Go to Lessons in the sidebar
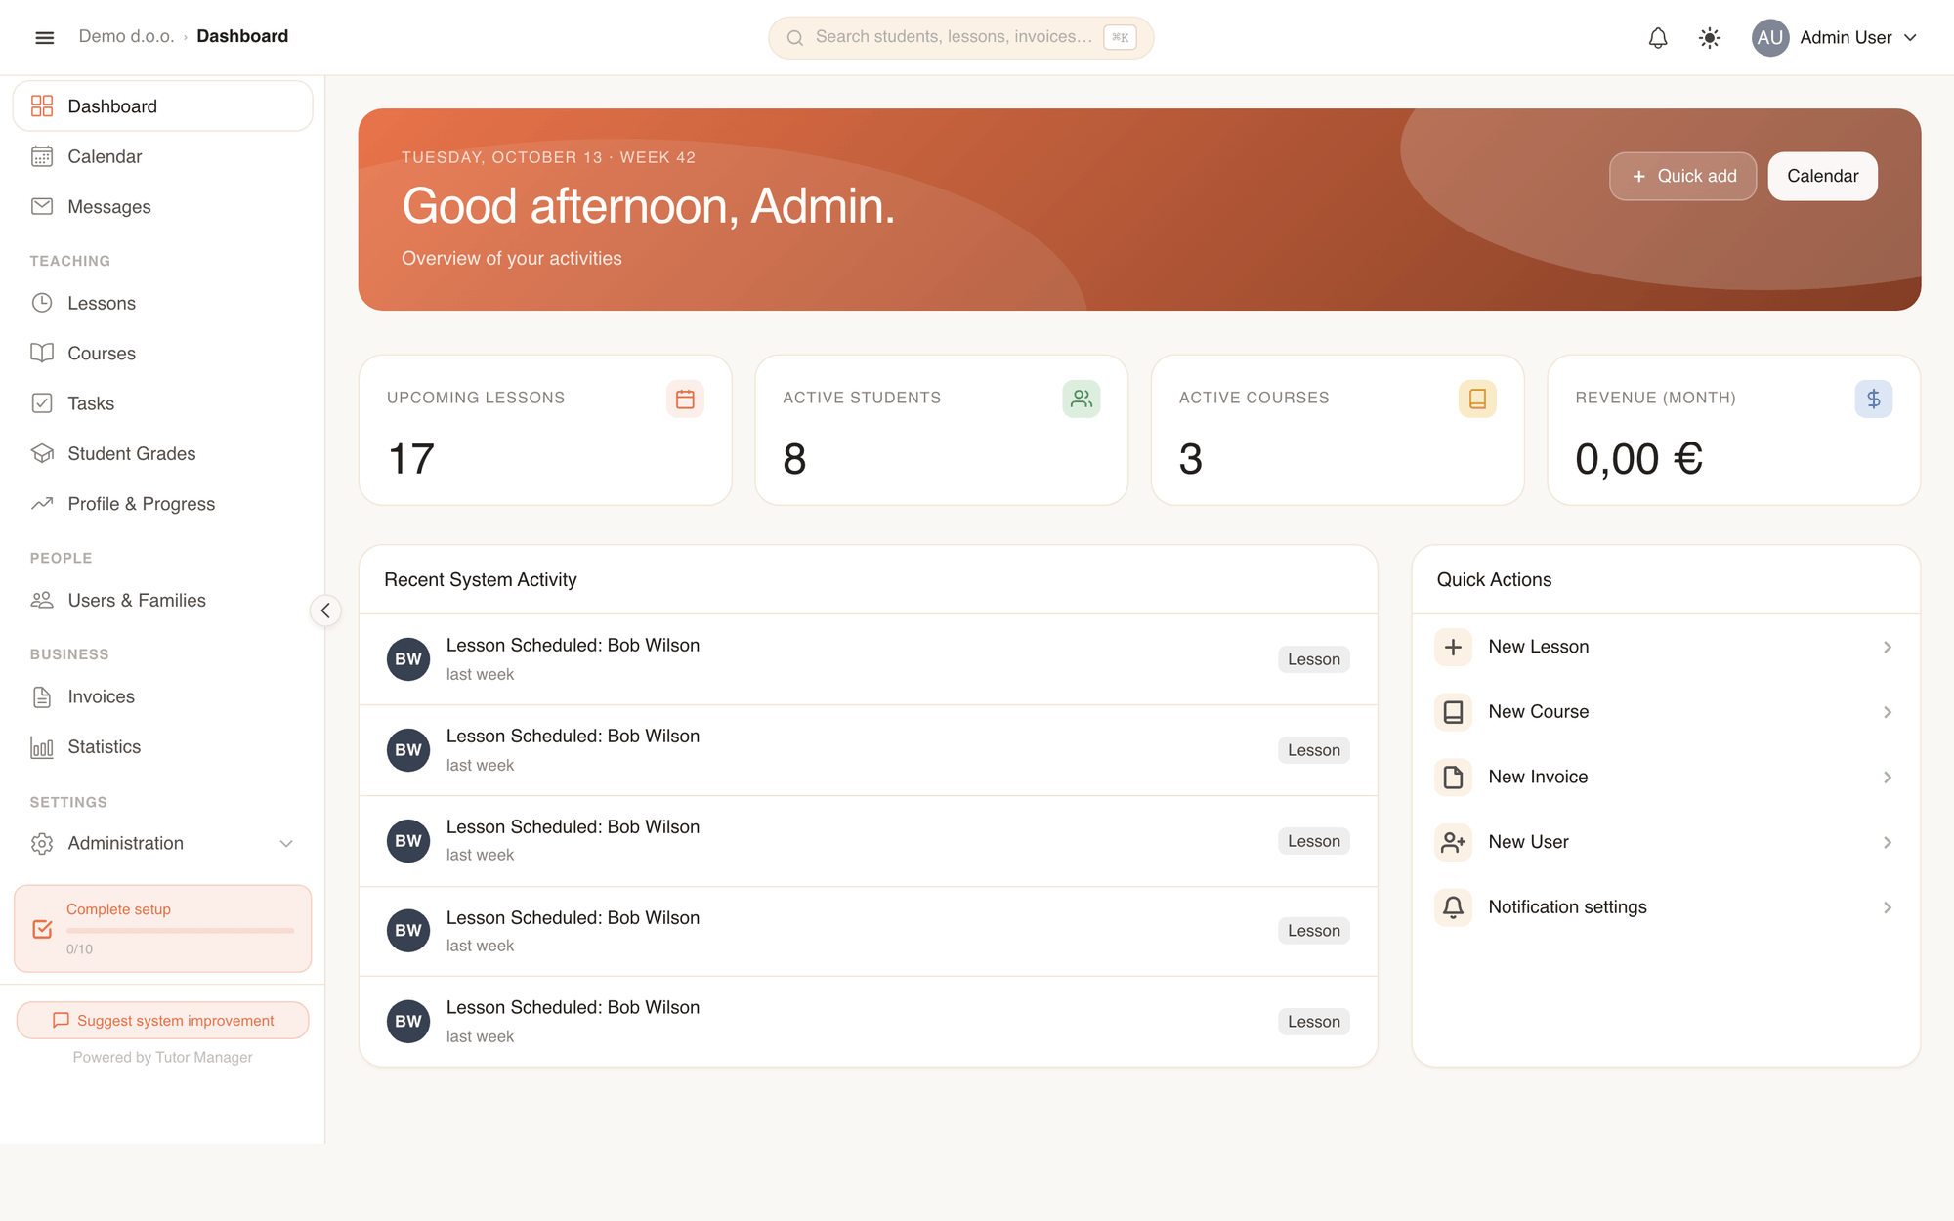 [x=163, y=303]
